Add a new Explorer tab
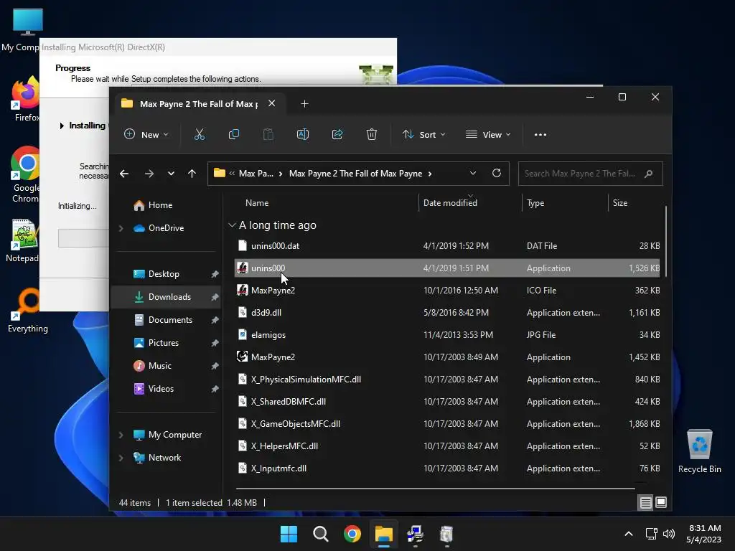The height and width of the screenshot is (551, 735). pos(304,104)
